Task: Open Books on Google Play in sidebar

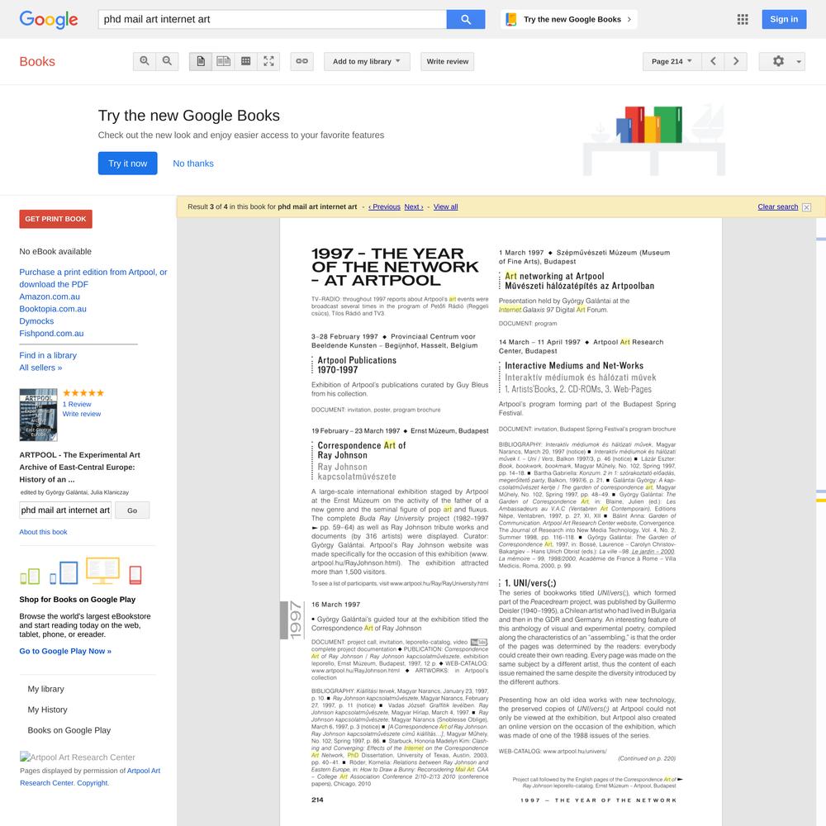Action: tap(69, 730)
